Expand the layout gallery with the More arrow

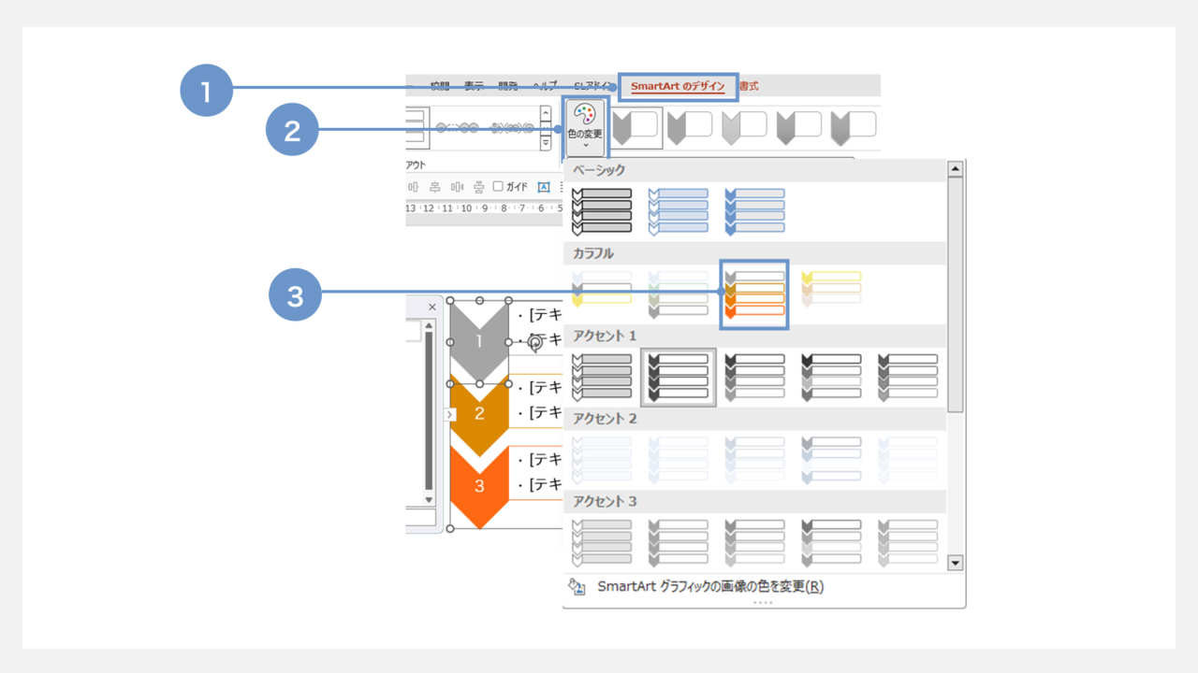pyautogui.click(x=546, y=143)
